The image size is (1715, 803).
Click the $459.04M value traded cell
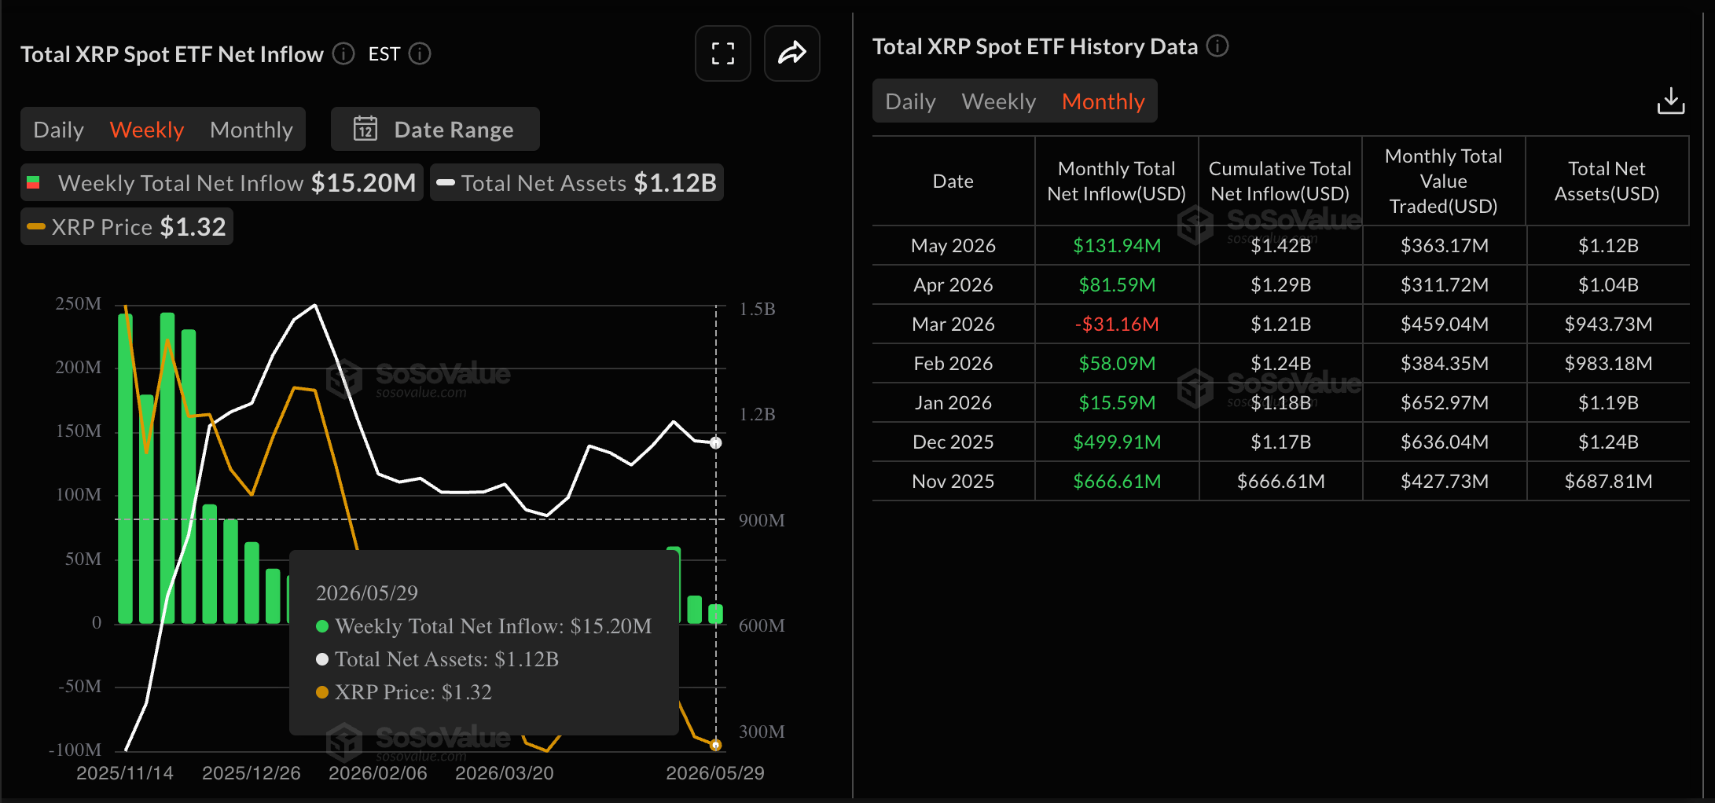coord(1445,324)
